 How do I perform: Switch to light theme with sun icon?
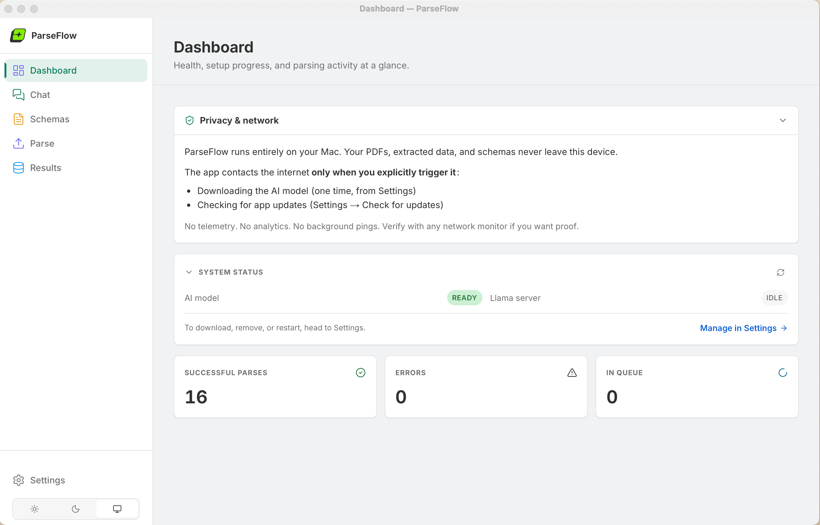(35, 509)
